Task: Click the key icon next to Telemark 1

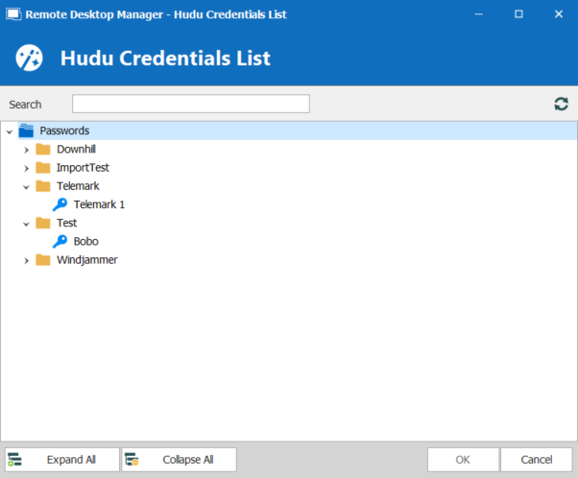Action: point(60,204)
